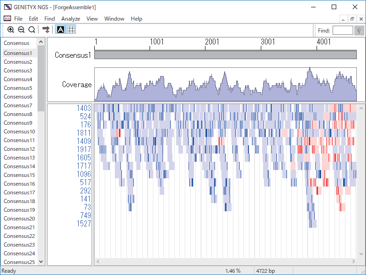Screen dimensions: 366x275
Task: Click the GENETYX NGS title bar icon
Action: pyautogui.click(x=7, y=7)
